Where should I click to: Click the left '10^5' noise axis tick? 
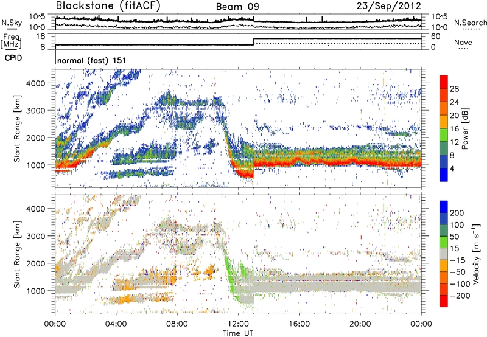point(37,17)
